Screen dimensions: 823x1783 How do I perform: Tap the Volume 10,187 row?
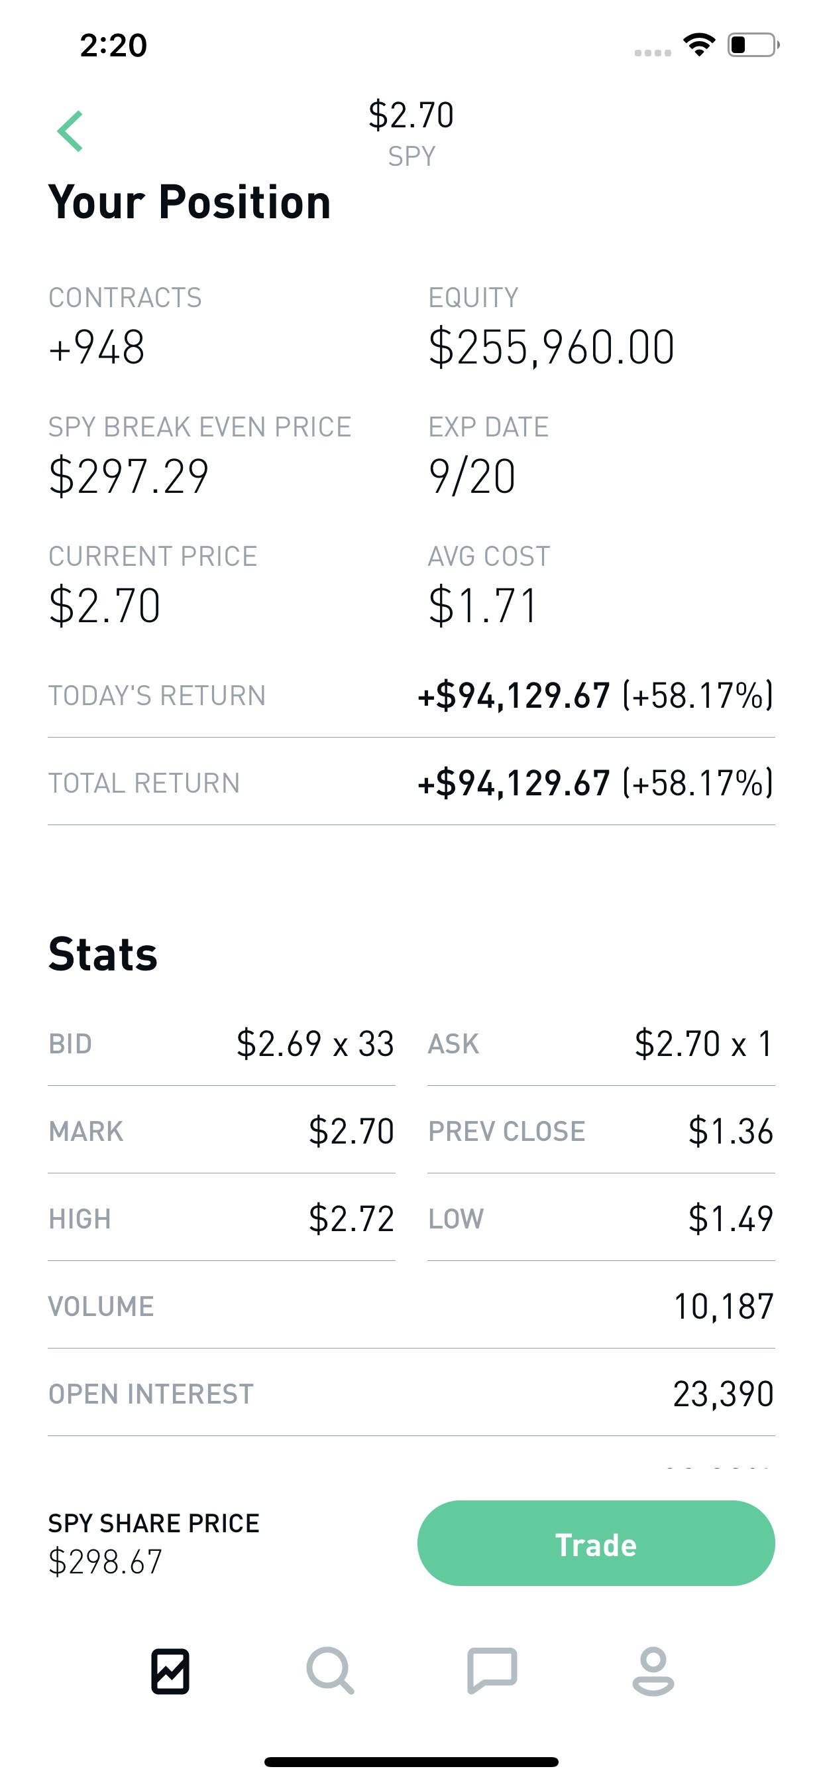click(x=411, y=1307)
